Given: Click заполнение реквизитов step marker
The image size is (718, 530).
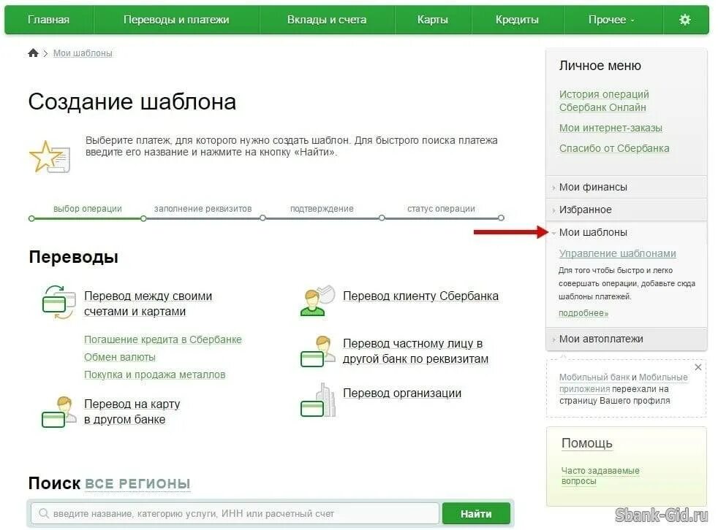Looking at the screenshot, I should [143, 218].
